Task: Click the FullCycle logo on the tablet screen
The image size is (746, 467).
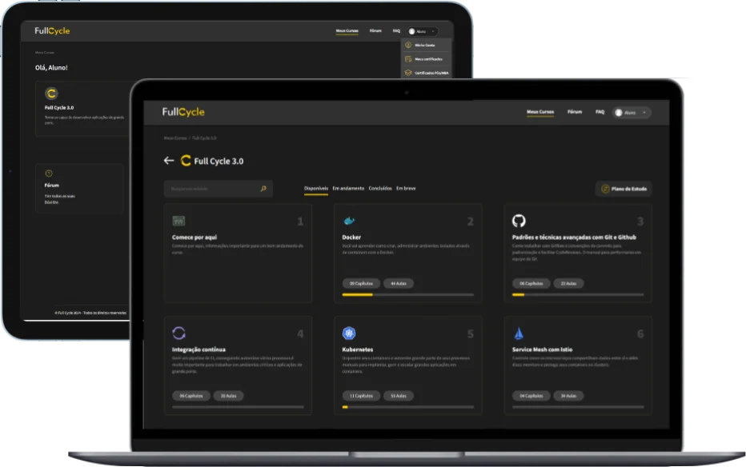Action: click(x=52, y=31)
